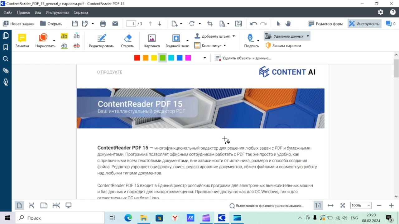
Task: Open the search panel in the sidebar
Action: click(6, 59)
